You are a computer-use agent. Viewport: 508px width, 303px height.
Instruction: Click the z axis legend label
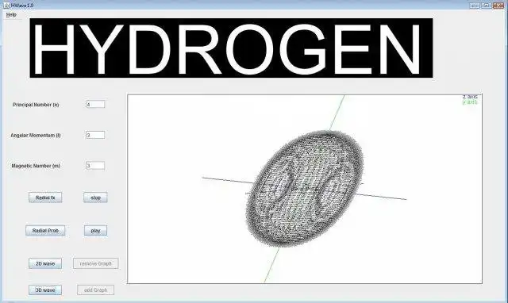point(470,97)
